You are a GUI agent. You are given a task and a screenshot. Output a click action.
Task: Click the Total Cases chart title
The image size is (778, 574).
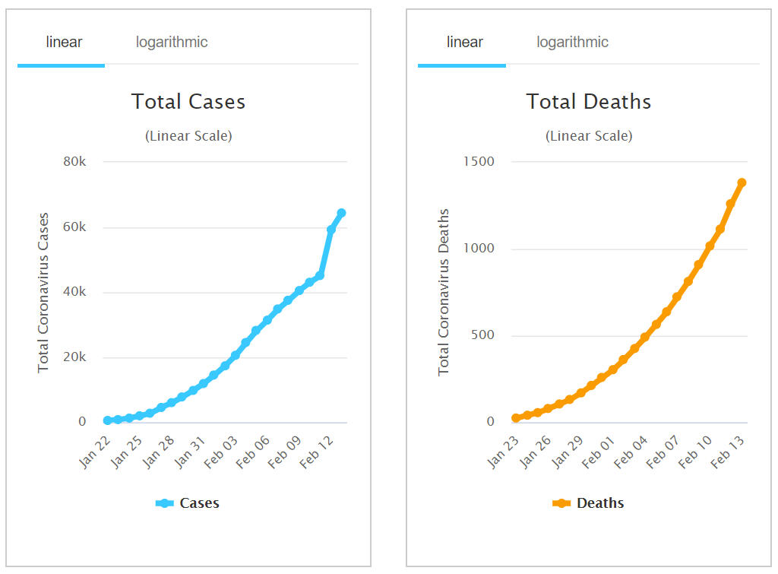[188, 102]
